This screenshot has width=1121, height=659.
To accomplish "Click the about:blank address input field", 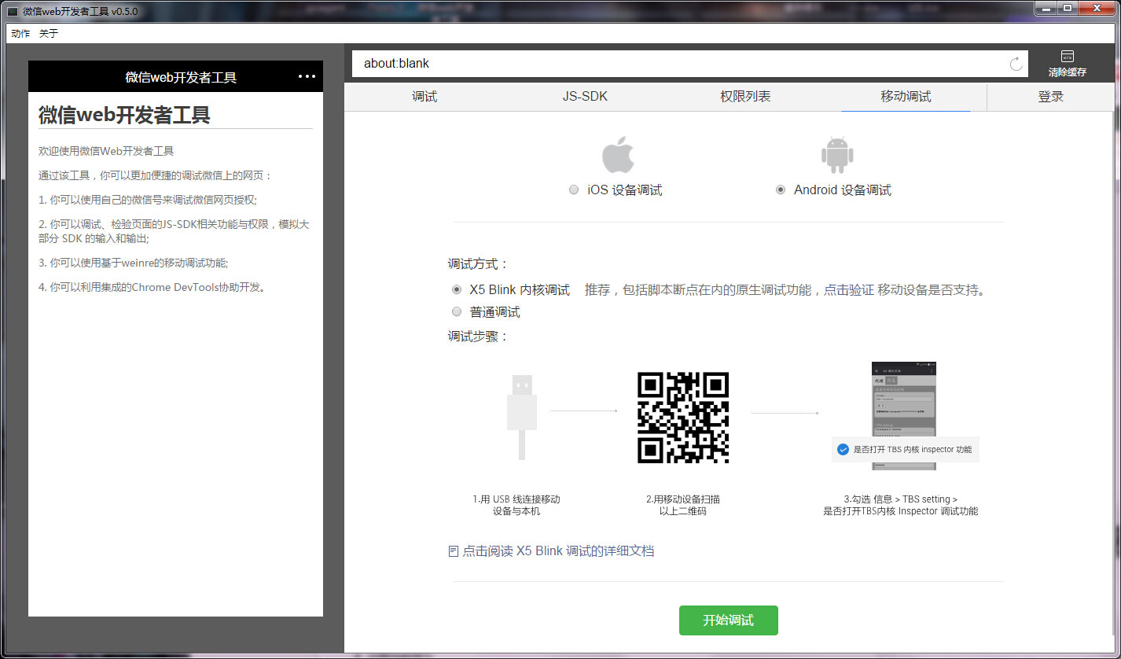I will (x=676, y=64).
